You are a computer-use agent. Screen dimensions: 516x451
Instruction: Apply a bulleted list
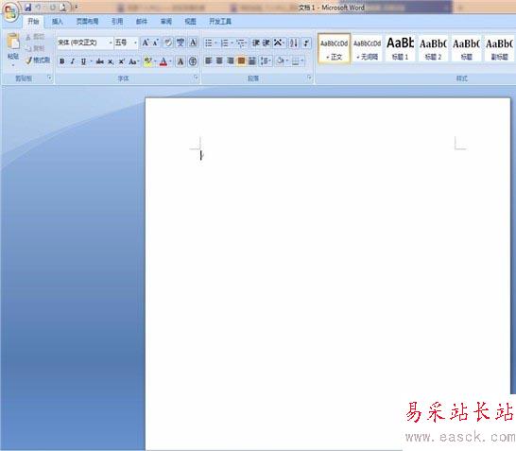pos(209,43)
